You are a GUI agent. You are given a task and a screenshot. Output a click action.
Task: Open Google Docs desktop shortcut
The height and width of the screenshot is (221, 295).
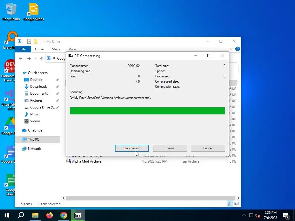pos(8,155)
